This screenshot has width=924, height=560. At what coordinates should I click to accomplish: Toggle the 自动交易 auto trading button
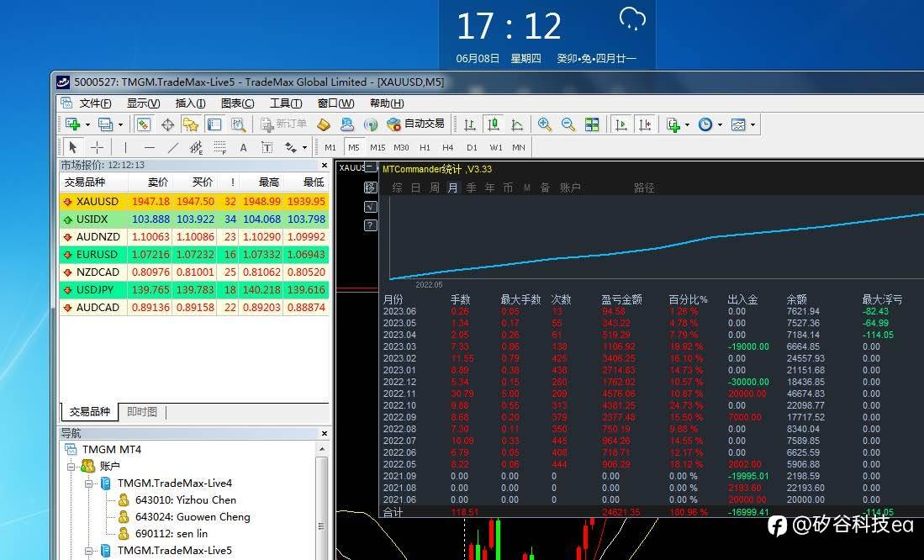click(x=415, y=124)
